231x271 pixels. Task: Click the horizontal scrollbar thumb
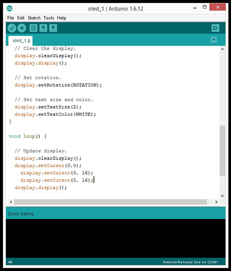pyautogui.click(x=110, y=202)
